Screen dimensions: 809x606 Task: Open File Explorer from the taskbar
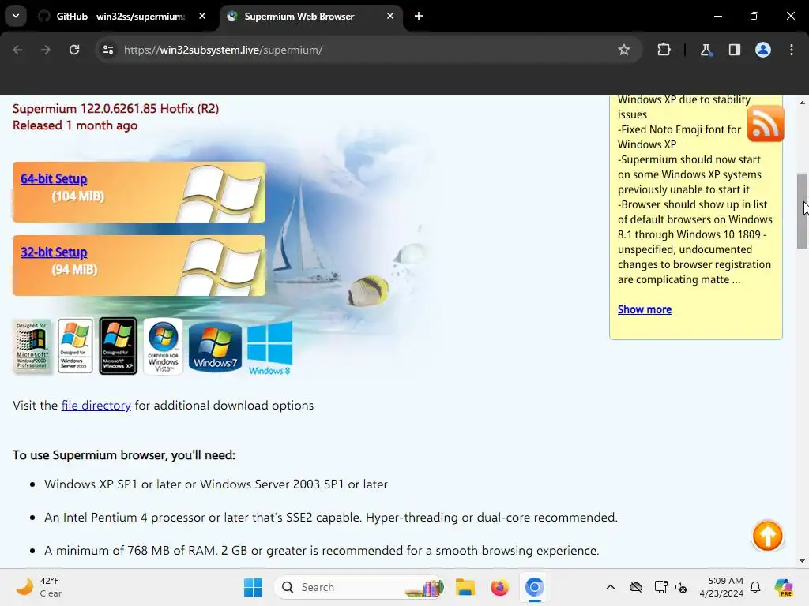pos(465,587)
